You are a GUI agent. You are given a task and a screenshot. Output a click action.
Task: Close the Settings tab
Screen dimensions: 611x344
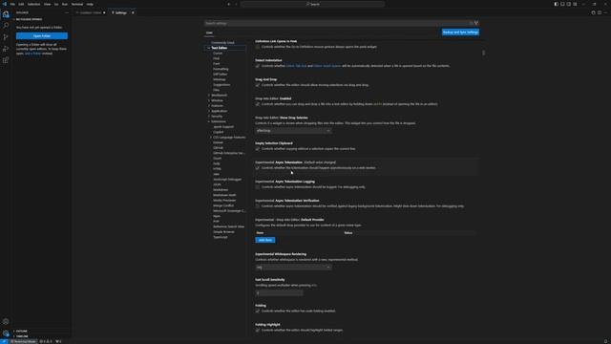pyautogui.click(x=133, y=12)
